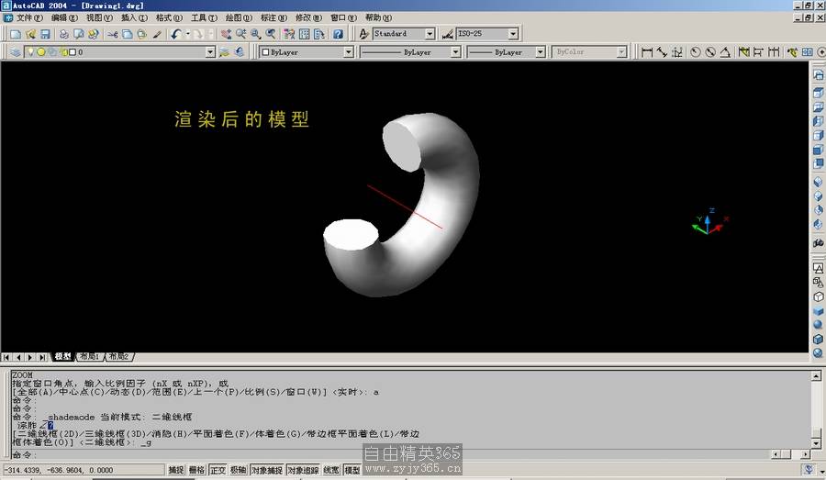Viewport: 826px width, 480px height.
Task: Switch to the 布局1 tab
Action: (x=90, y=357)
